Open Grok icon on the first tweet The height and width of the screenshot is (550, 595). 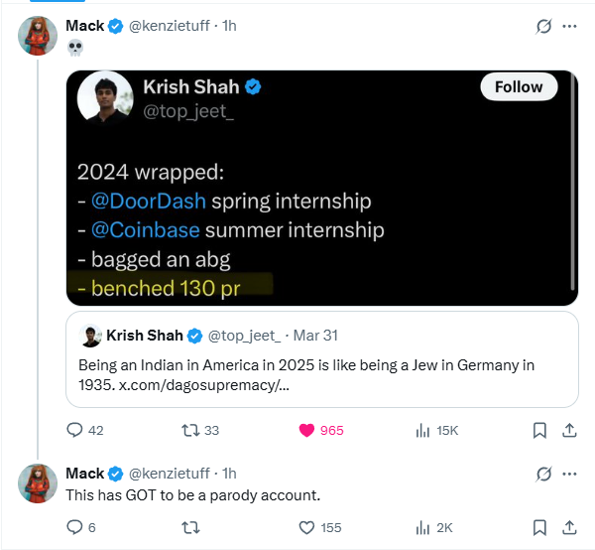pos(543,26)
